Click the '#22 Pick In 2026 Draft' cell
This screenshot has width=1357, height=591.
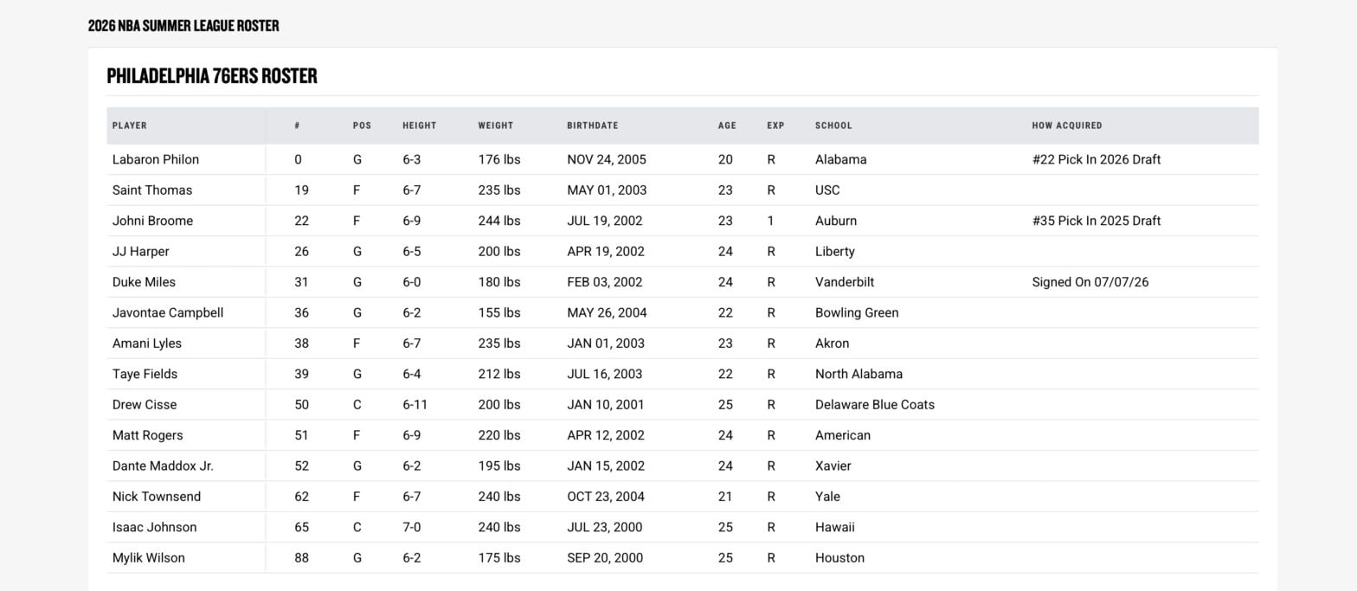click(x=1097, y=159)
